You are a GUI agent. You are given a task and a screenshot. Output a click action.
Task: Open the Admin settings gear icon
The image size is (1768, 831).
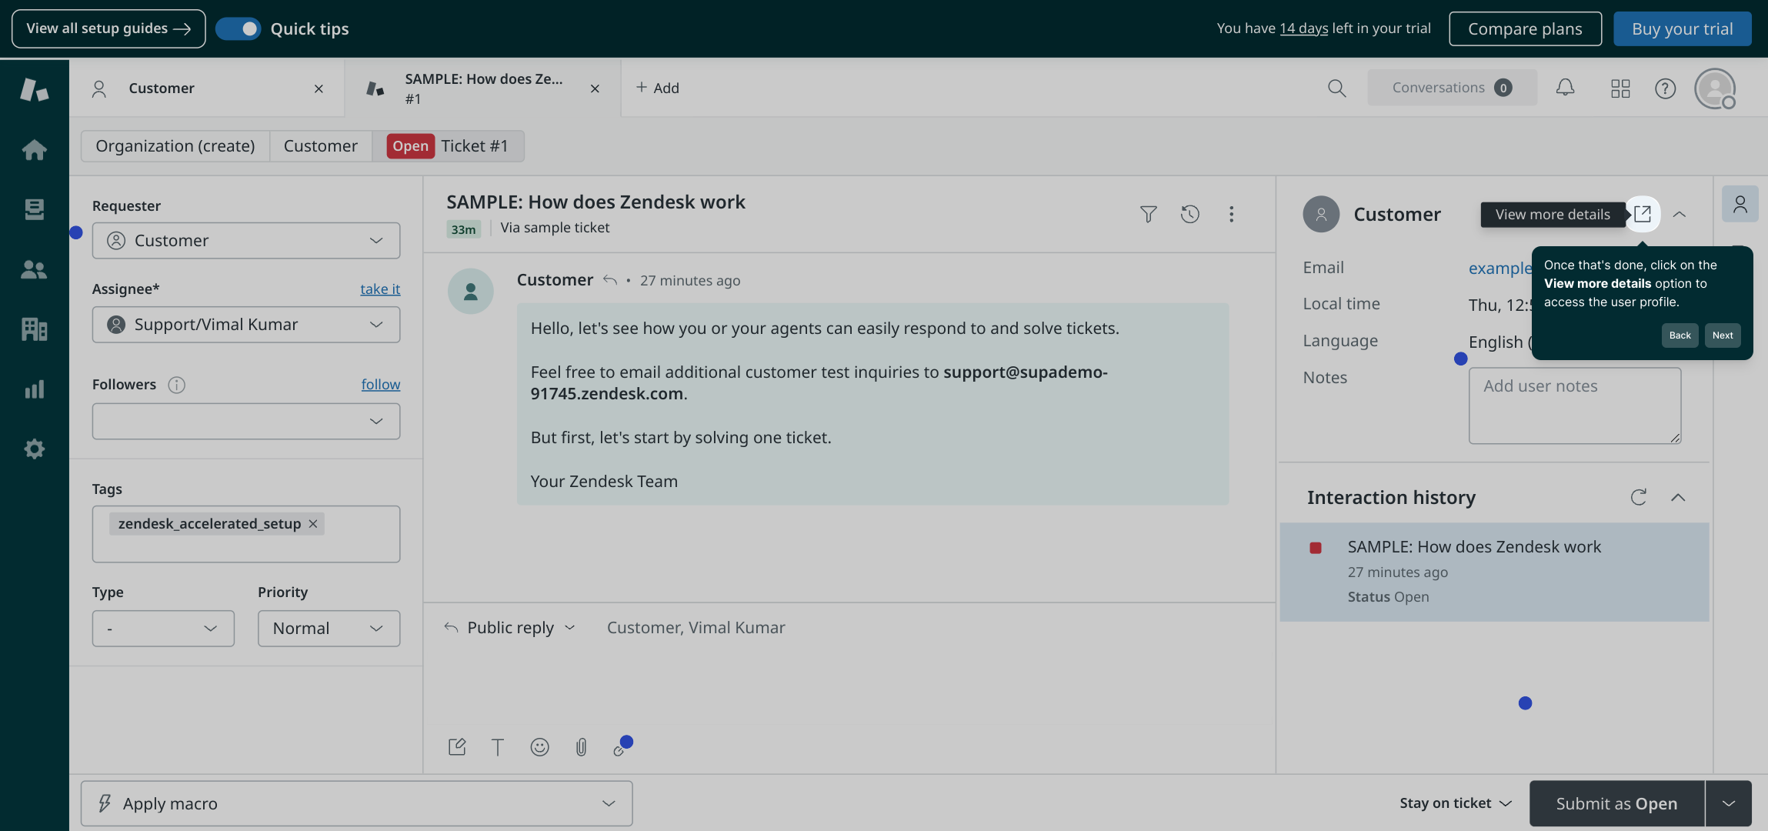(x=34, y=449)
